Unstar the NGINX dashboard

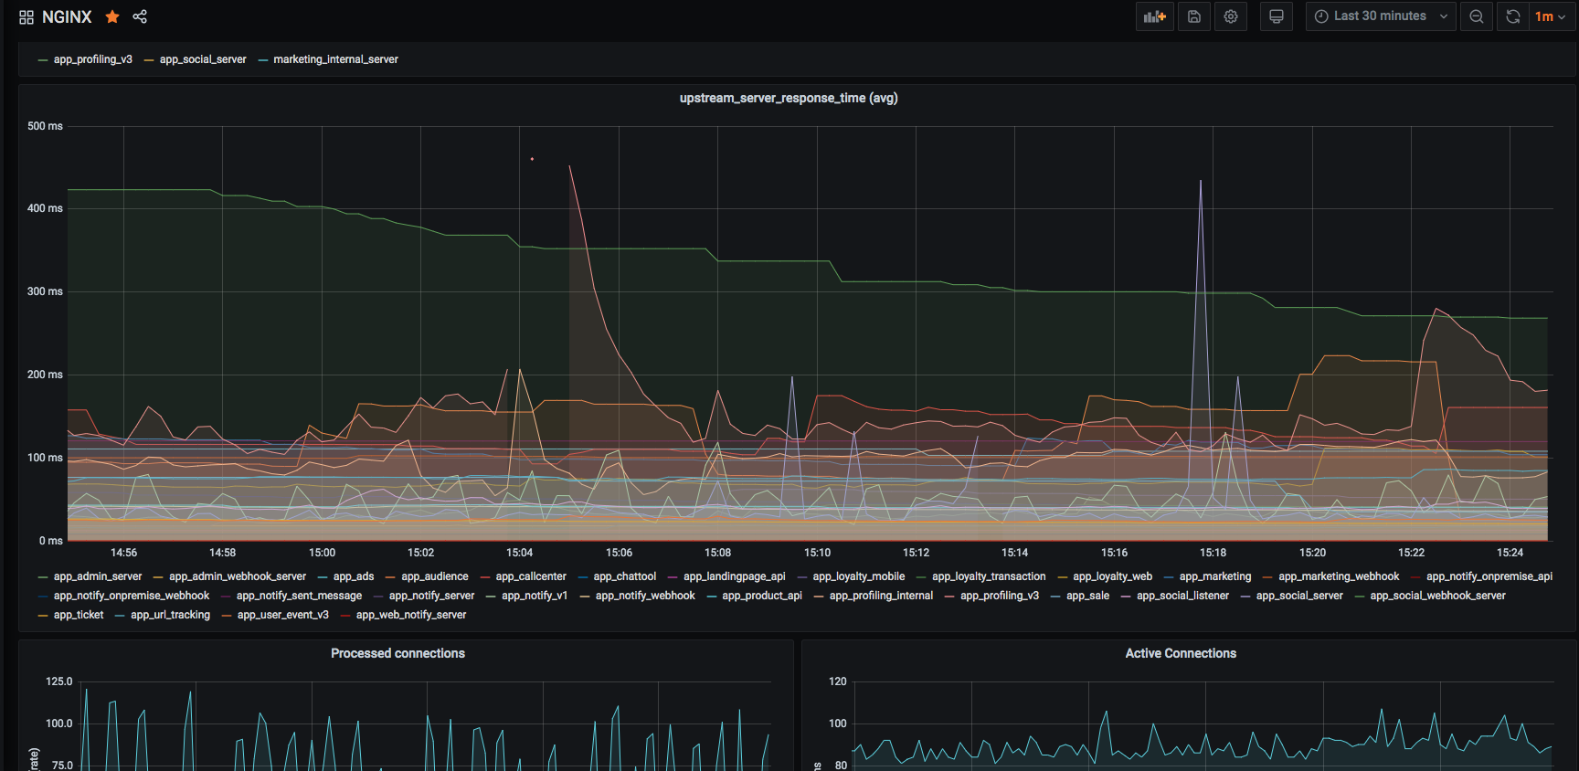112,16
